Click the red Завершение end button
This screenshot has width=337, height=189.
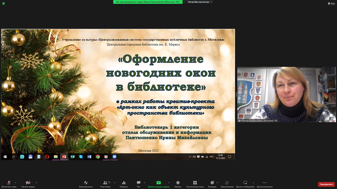tap(326, 184)
